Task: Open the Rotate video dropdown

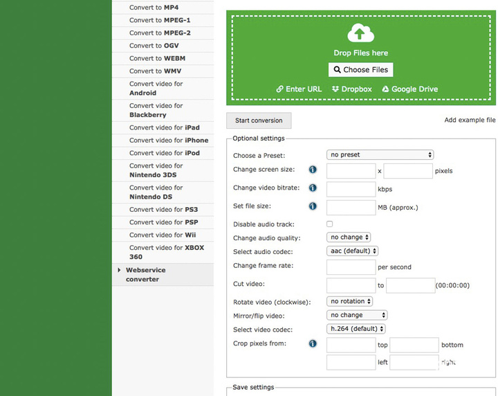Action: click(x=349, y=301)
